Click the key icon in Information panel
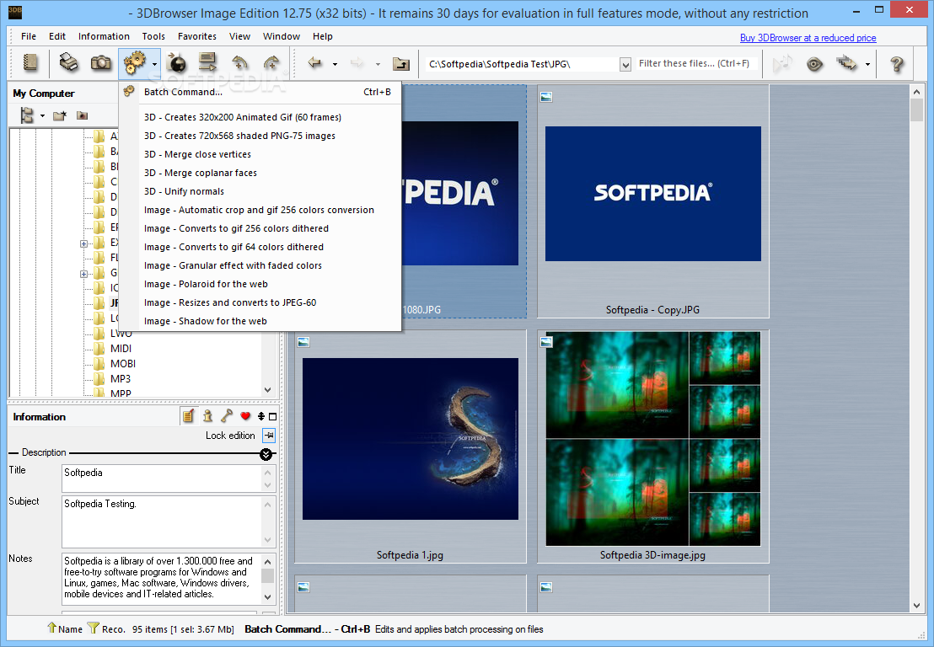This screenshot has width=934, height=647. (227, 416)
